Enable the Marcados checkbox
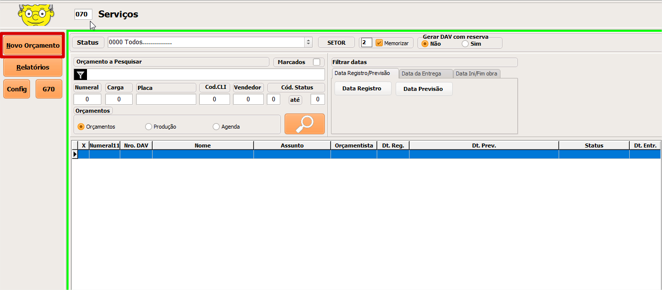662x290 pixels. tap(316, 62)
